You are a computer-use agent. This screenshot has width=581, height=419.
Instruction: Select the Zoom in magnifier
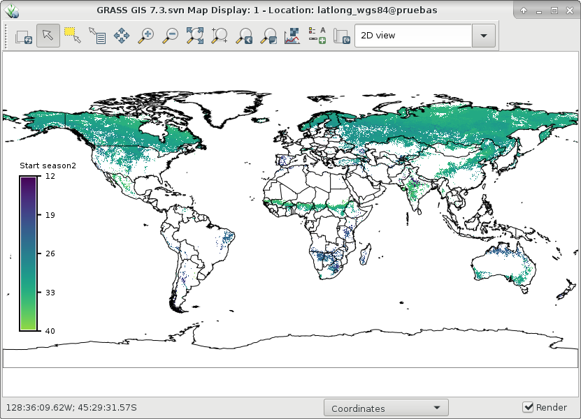[x=146, y=36]
